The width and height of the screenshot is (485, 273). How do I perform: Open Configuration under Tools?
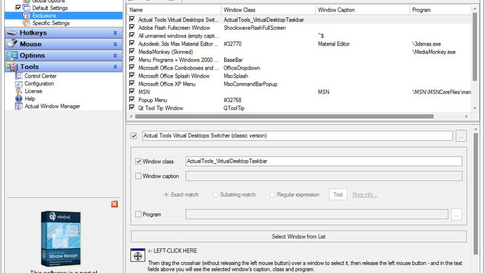point(39,84)
